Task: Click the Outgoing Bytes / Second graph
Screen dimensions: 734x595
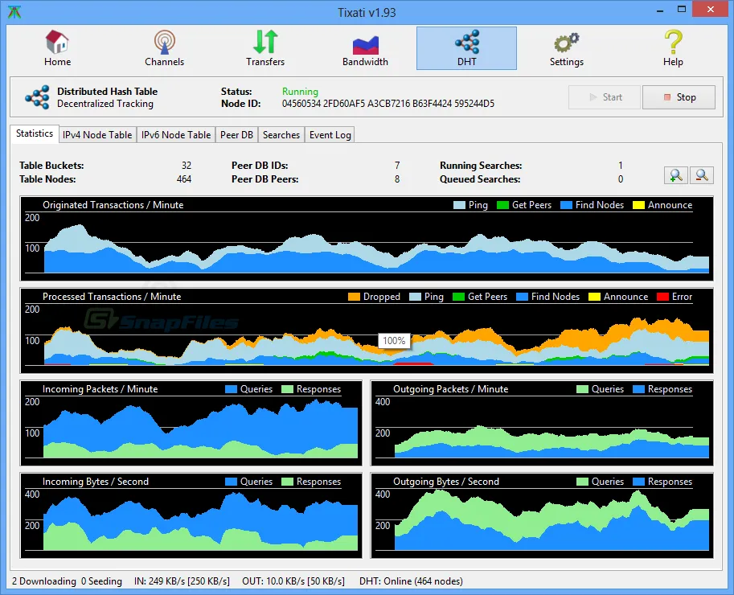Action: (x=542, y=515)
